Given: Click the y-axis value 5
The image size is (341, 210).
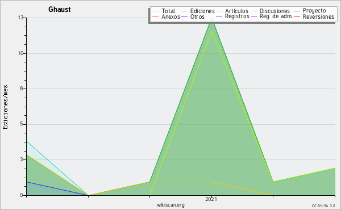Looking at the screenshot, I should pos(22,124).
